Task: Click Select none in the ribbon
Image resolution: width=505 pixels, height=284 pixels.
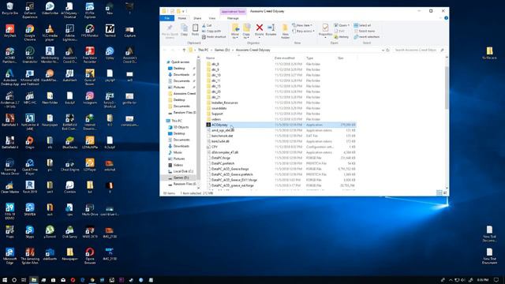Action: tap(365, 32)
